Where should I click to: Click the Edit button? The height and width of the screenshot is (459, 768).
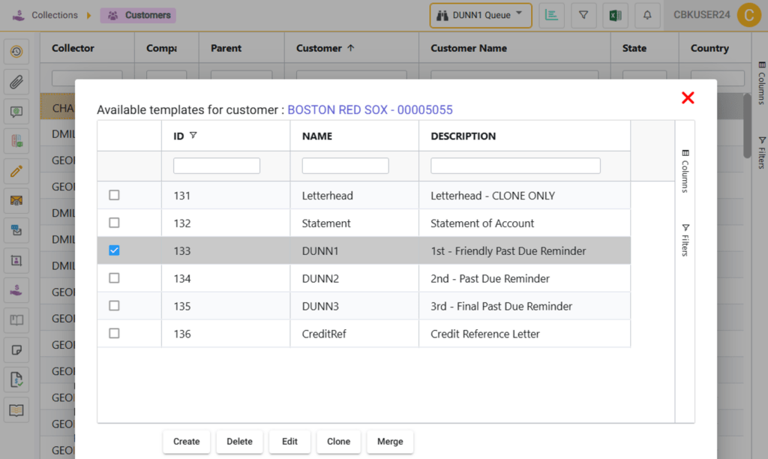pos(289,441)
